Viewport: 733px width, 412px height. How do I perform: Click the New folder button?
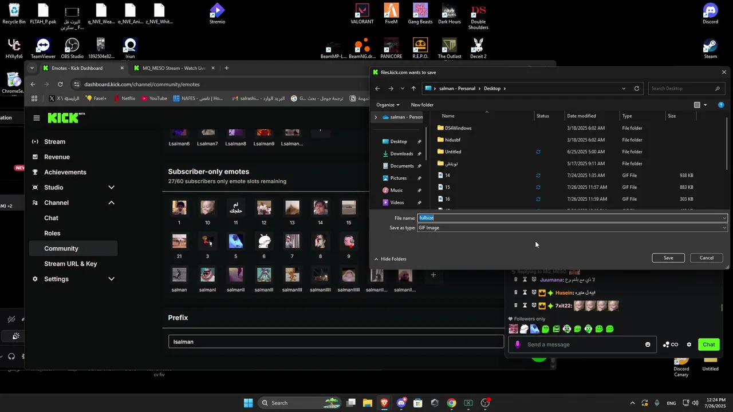422,105
